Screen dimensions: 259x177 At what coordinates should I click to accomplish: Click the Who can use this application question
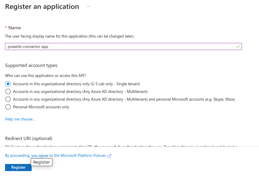click(45, 75)
